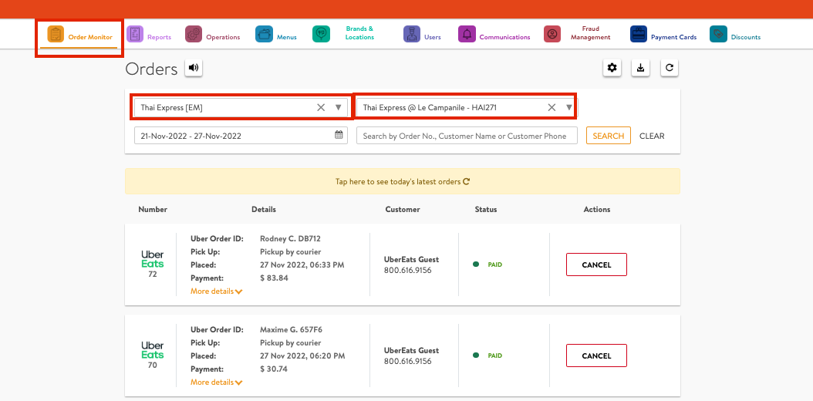Click the Discounts tag icon
Screen dimensions: 813x401
[x=718, y=34]
